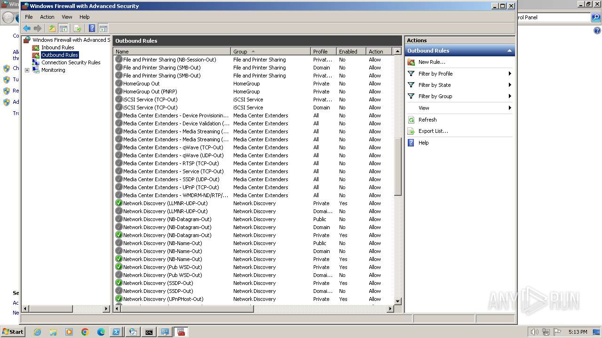Toggle Show/Hide Console Tree toolbar icon
Image resolution: width=602 pixels, height=338 pixels.
pyautogui.click(x=63, y=29)
